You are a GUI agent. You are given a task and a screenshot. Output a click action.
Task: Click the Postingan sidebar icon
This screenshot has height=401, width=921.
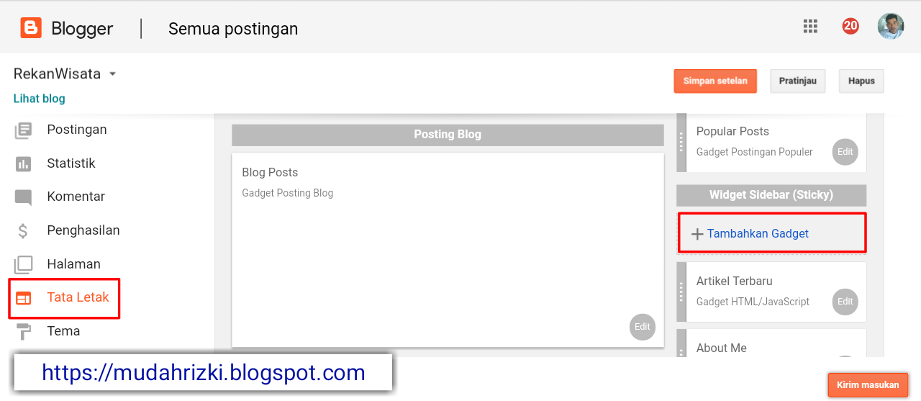(x=23, y=130)
